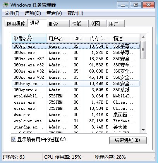The image size is (158, 163).
Task: Click 物理内存: 28% status entry
Action: tap(110, 157)
